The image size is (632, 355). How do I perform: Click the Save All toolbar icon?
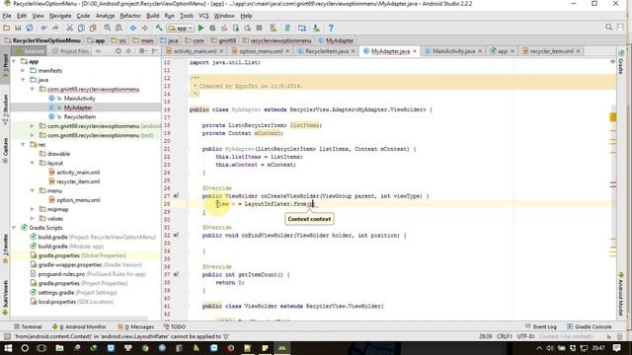(x=18, y=28)
